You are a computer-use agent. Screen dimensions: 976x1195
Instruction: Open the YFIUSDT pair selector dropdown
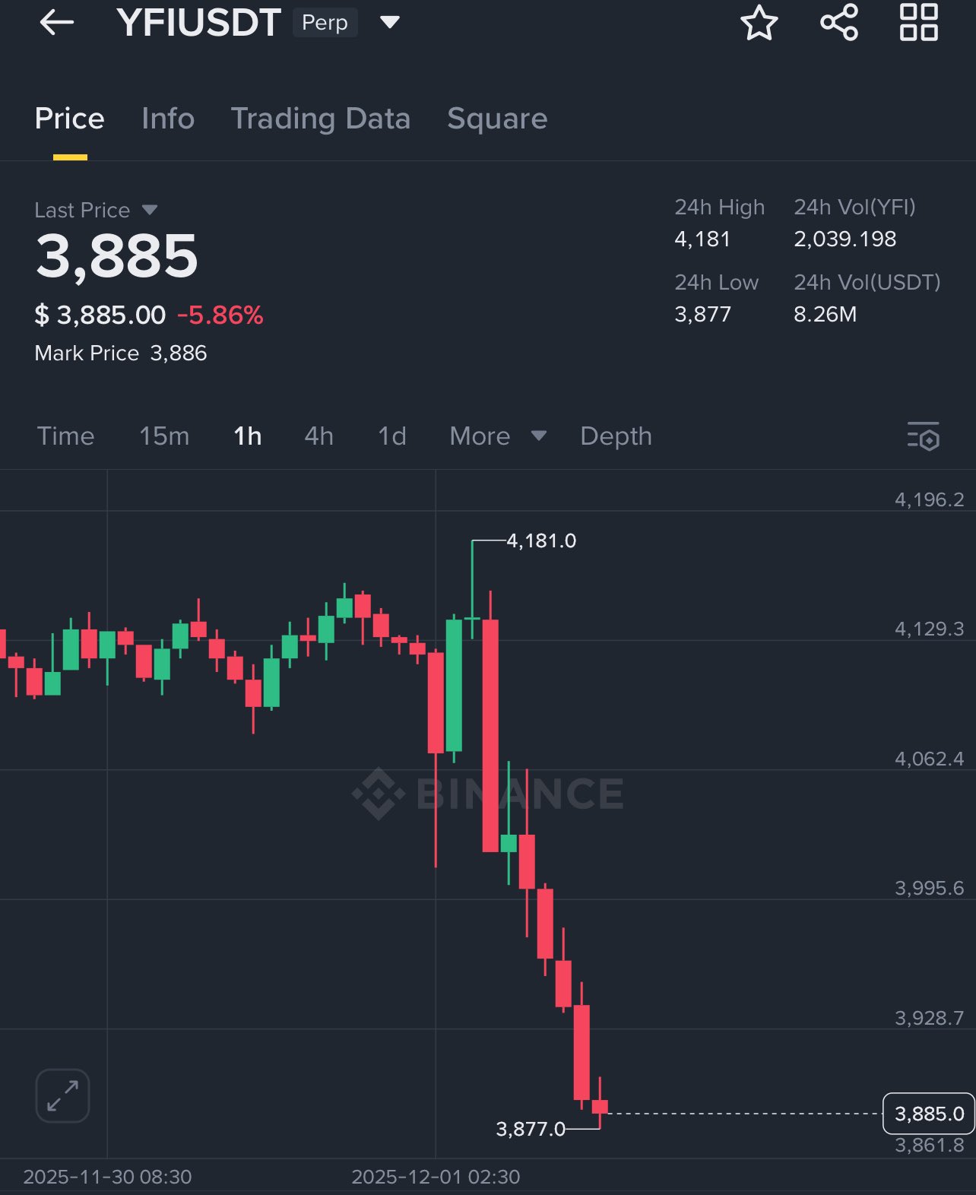point(390,23)
